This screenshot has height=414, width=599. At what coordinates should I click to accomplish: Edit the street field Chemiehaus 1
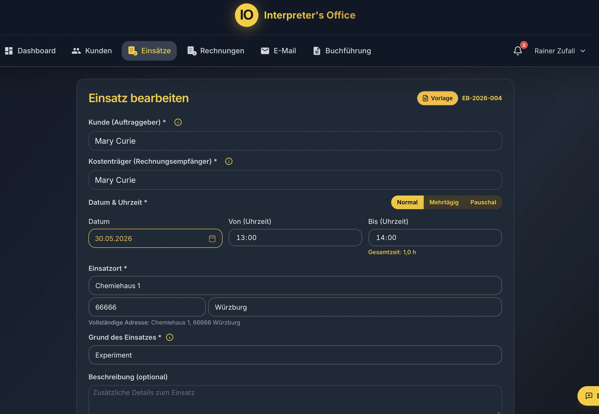point(295,286)
